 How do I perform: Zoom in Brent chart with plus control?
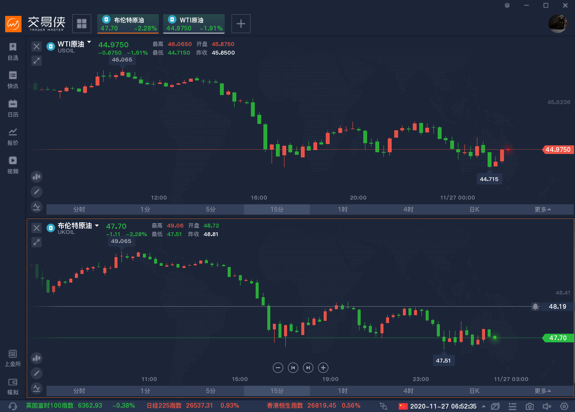[x=323, y=368]
